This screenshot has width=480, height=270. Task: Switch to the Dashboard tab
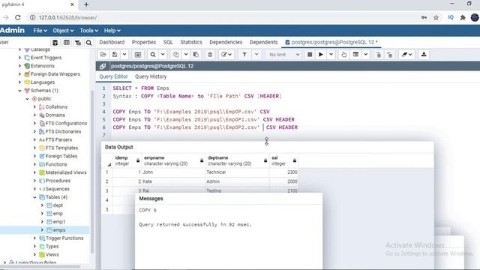point(112,42)
